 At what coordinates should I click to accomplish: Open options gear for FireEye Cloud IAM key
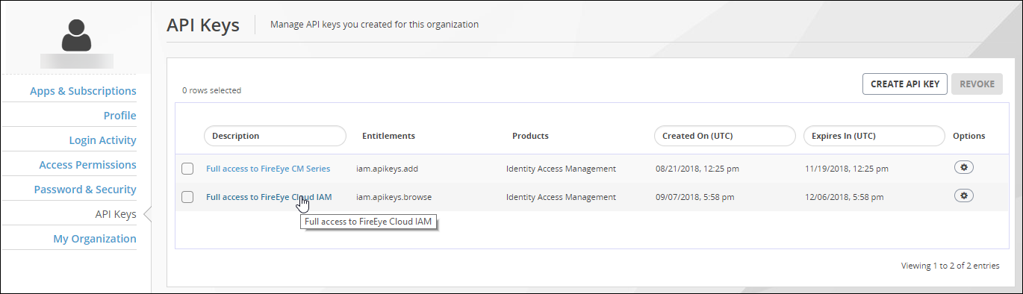click(964, 196)
